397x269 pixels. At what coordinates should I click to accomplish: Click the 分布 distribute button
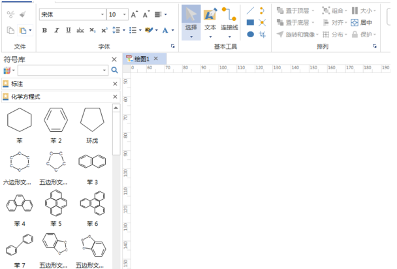pos(334,35)
